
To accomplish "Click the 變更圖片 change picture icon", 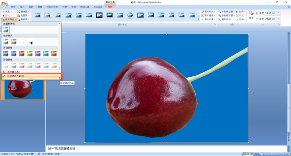I will click(x=24, y=16).
